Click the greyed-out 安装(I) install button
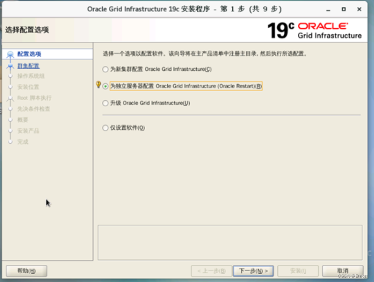Image resolution: width=374 pixels, height=282 pixels. click(298, 271)
